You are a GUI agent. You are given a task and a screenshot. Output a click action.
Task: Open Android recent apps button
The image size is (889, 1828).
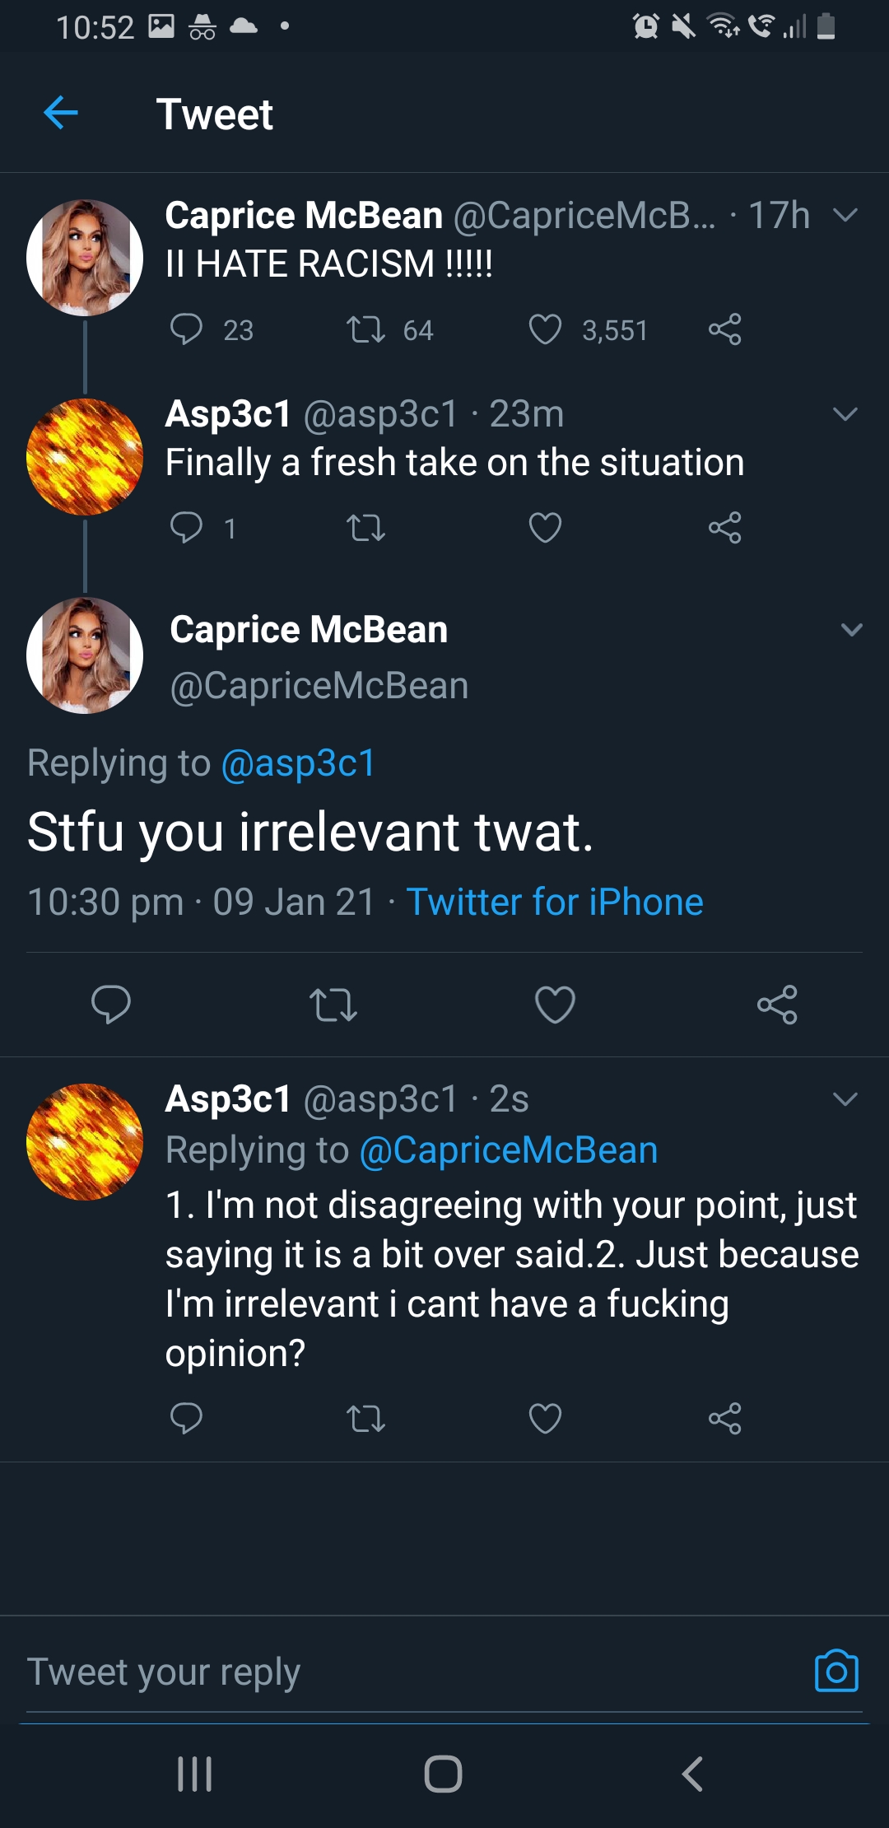coord(195,1774)
